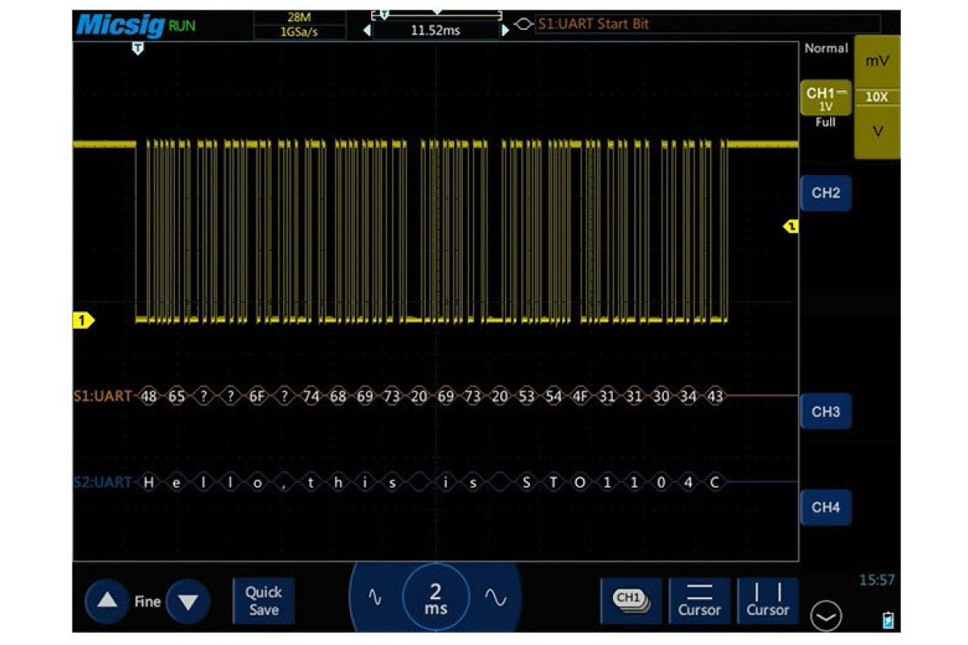Select the CH1 1V channel tab
This screenshot has height=645, width=968.
pyautogui.click(x=825, y=99)
